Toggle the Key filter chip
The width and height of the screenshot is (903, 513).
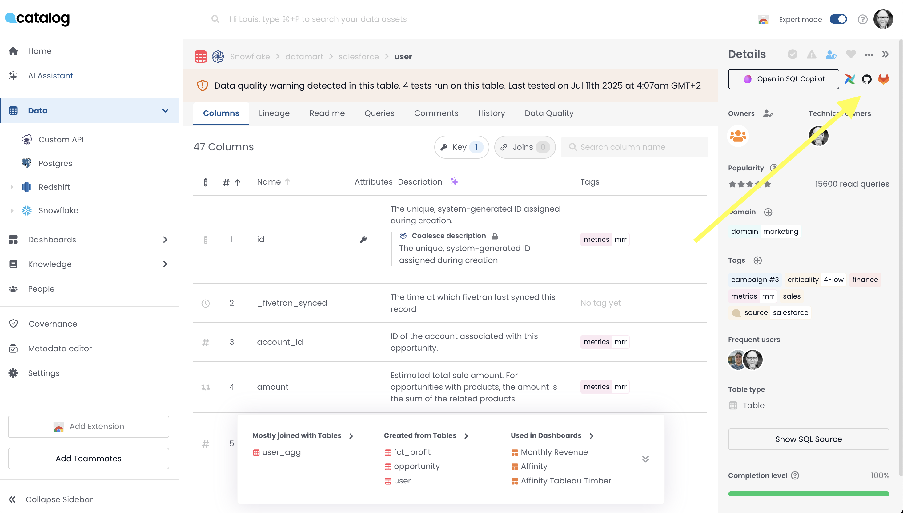click(461, 147)
